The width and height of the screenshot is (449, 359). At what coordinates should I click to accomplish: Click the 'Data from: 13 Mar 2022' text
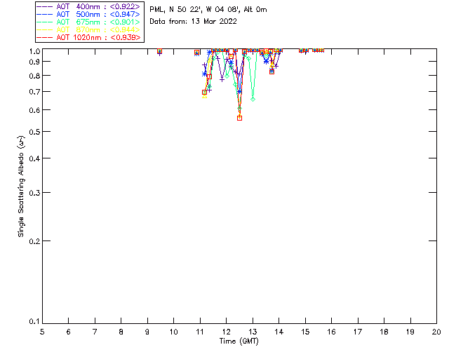194,22
